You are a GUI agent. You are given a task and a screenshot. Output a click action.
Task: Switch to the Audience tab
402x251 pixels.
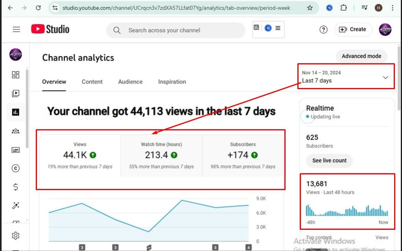[x=130, y=82]
